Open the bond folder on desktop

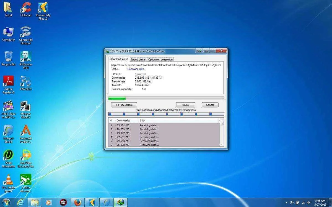[x=9, y=9]
